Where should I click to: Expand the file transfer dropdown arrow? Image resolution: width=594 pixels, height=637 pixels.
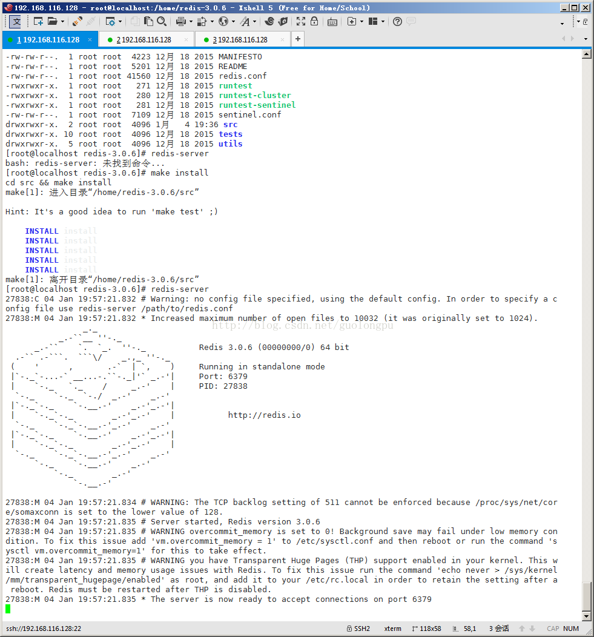click(212, 22)
